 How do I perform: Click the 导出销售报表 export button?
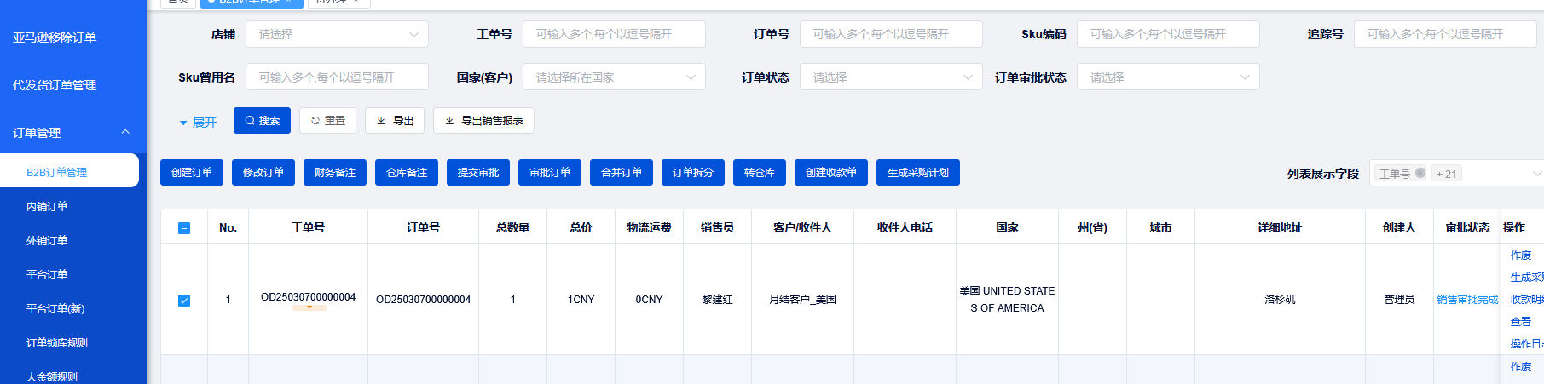pyautogui.click(x=483, y=121)
